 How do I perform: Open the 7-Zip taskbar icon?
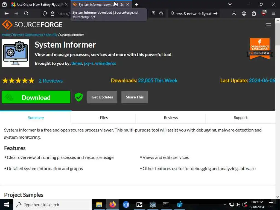click(139, 205)
